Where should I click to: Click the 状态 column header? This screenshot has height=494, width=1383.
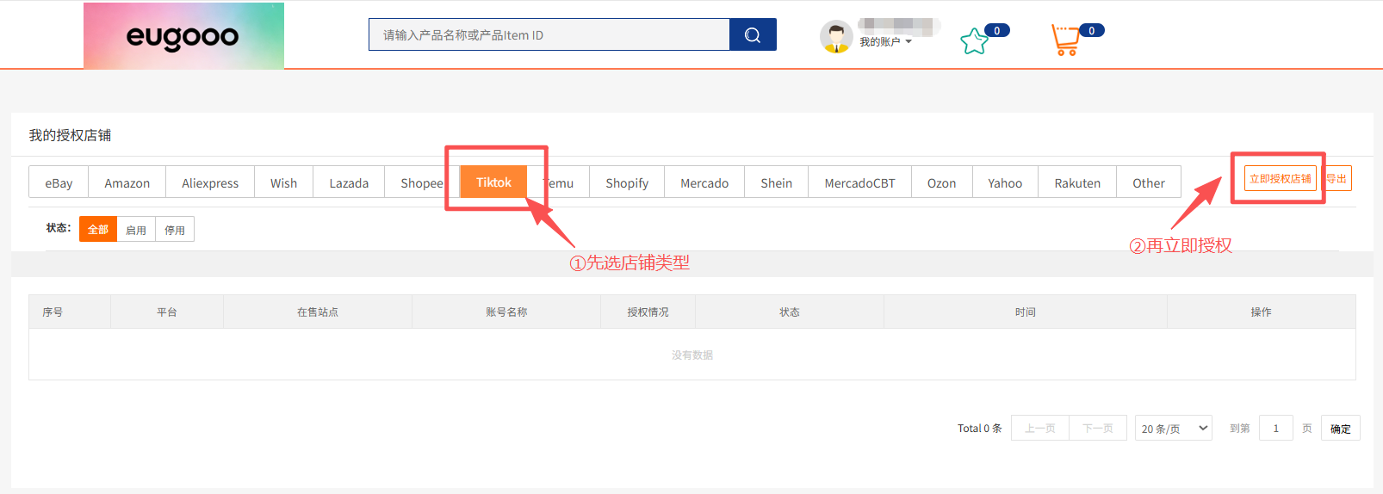(790, 312)
